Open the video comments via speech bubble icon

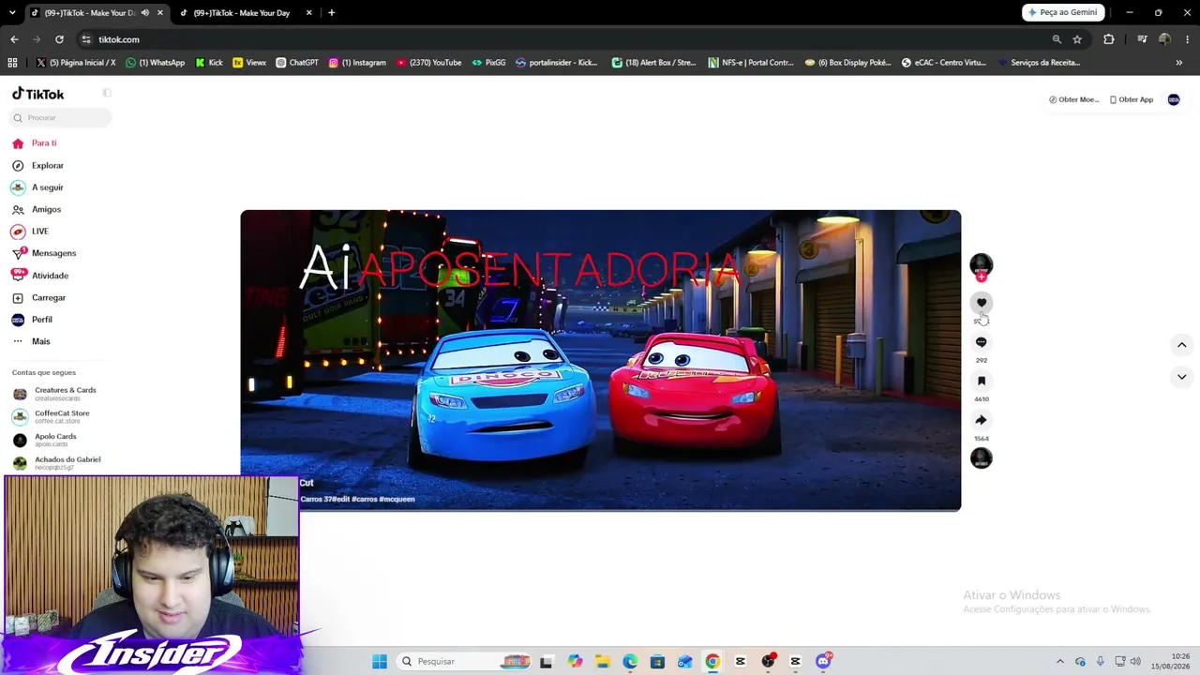tap(981, 342)
